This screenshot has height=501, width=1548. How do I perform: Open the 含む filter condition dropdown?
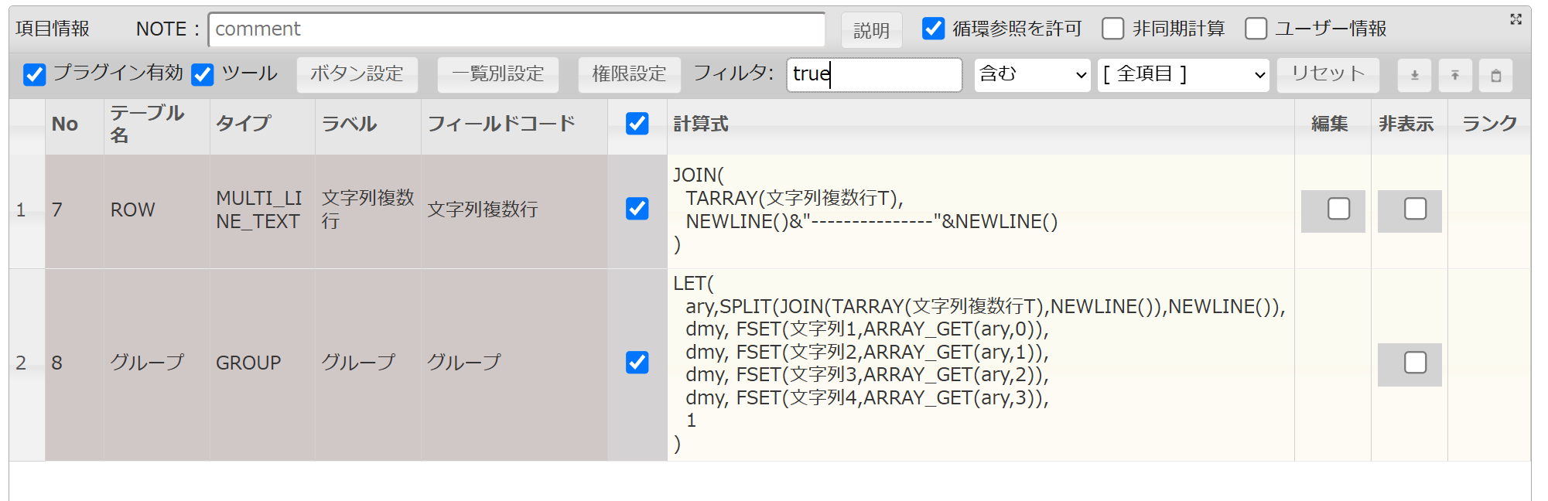(x=1033, y=75)
